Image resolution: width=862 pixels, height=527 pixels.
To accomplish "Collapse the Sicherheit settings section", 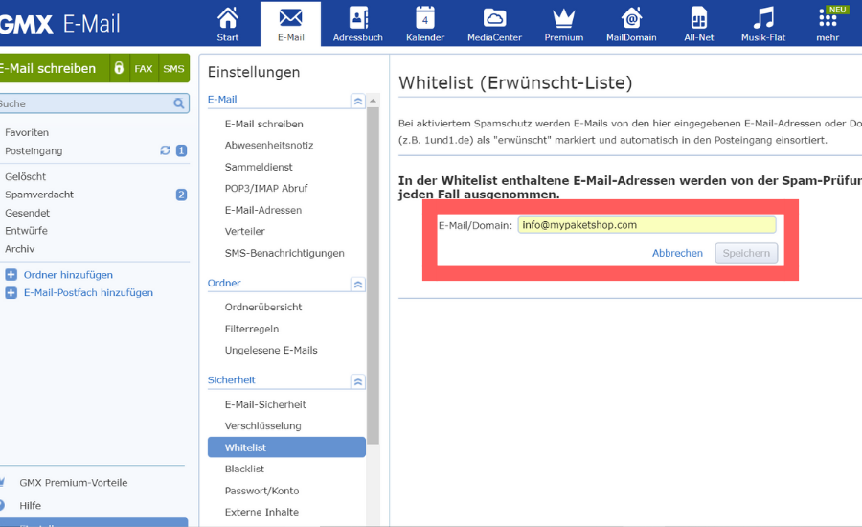I will 357,381.
